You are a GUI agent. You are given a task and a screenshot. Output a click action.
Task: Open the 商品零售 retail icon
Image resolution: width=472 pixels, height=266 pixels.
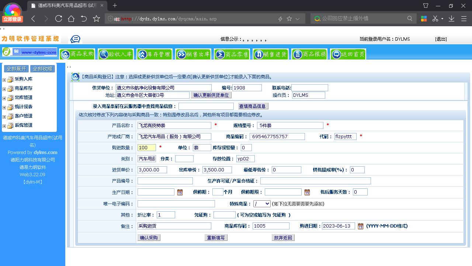[x=232, y=54]
